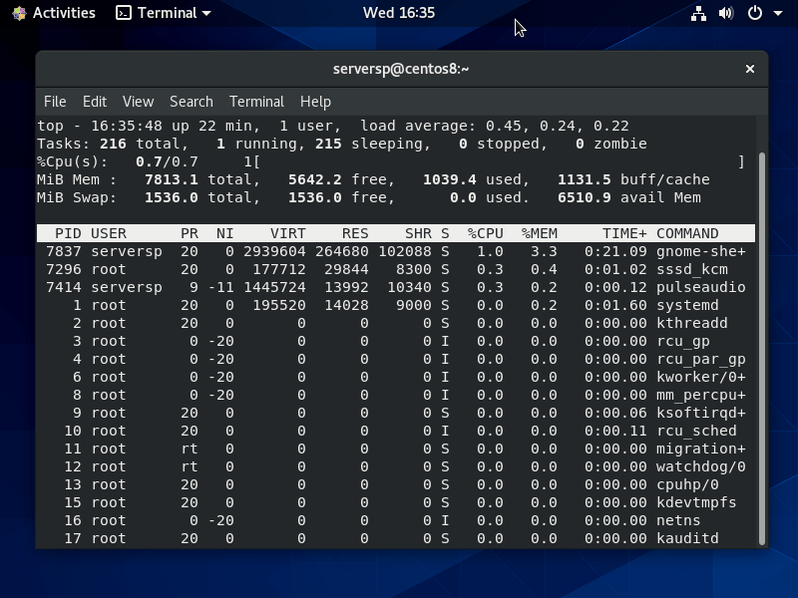Click the Wed 16:35 clock

399,13
